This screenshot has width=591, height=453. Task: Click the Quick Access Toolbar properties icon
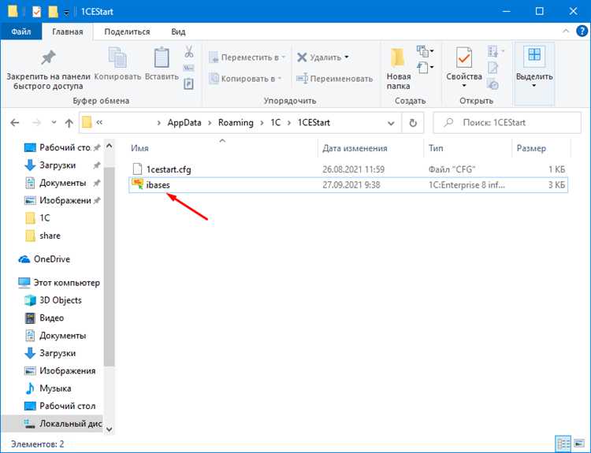(36, 12)
